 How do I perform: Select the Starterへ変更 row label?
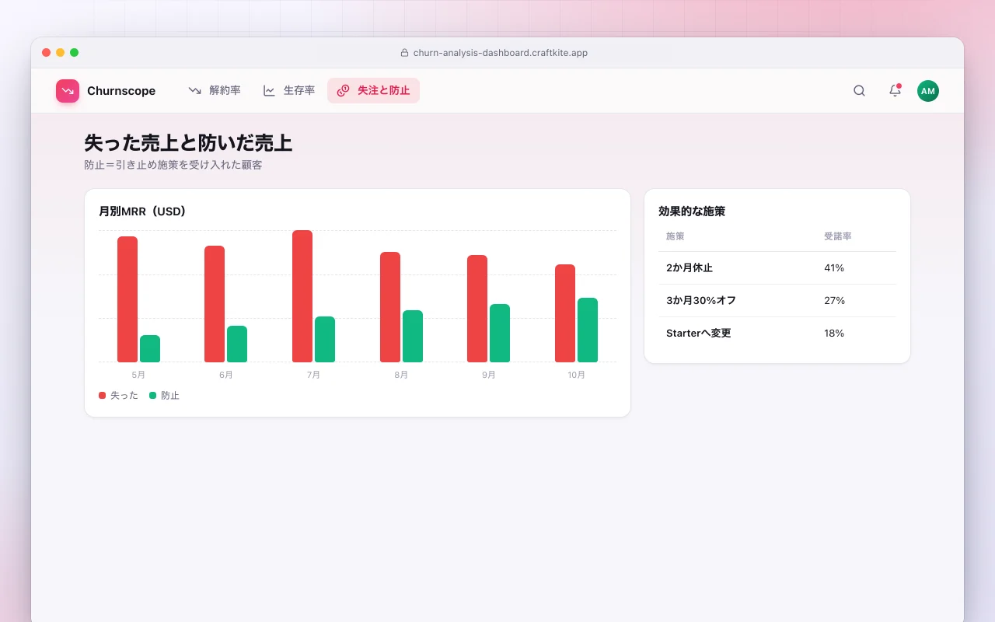[699, 334]
